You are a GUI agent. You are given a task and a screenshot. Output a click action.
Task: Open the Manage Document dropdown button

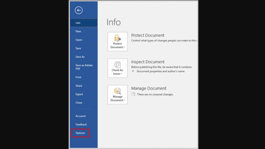click(117, 95)
